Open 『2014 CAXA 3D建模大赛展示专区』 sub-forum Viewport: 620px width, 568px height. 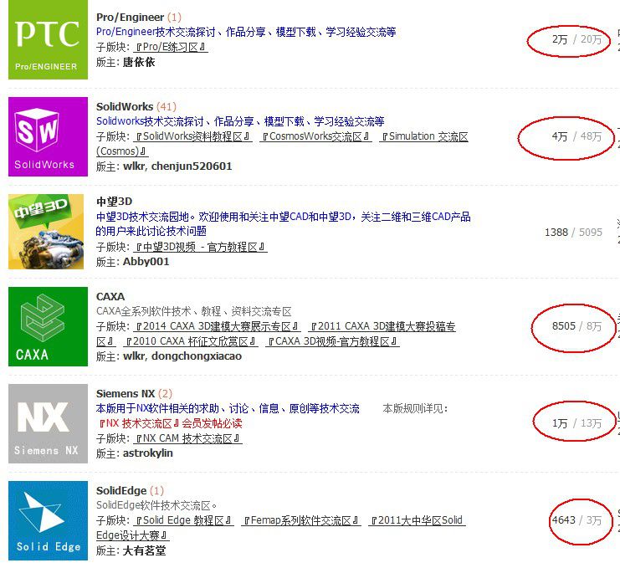pos(217,326)
